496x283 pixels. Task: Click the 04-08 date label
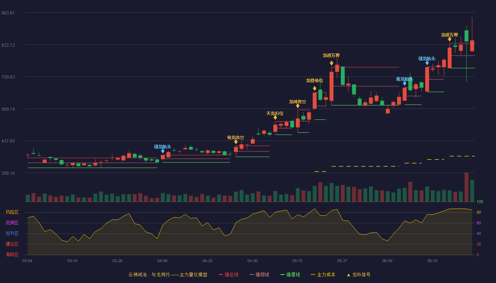162,261
